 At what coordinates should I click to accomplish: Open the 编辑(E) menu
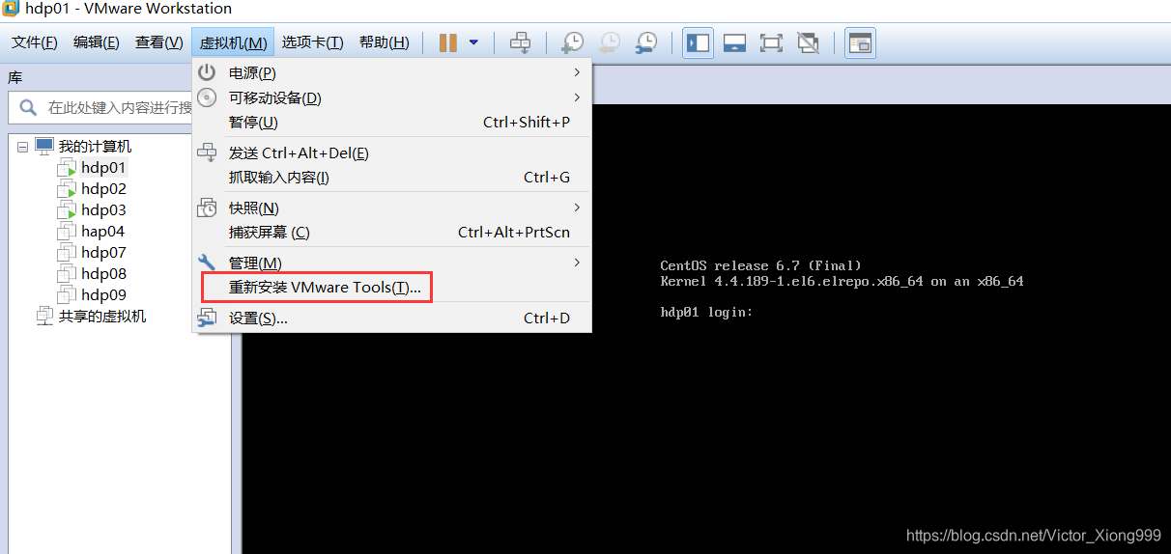pyautogui.click(x=97, y=42)
